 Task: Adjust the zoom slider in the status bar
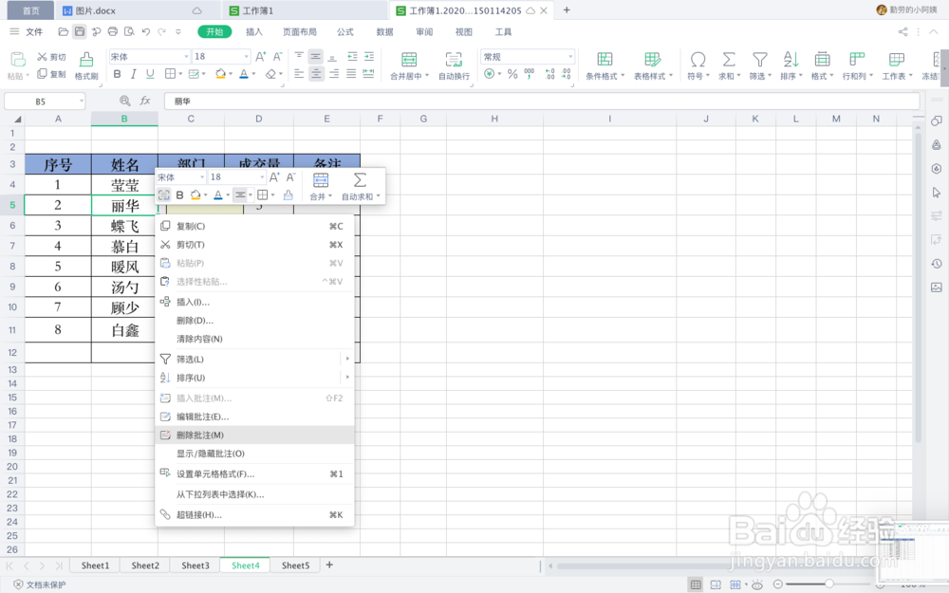coord(829,584)
